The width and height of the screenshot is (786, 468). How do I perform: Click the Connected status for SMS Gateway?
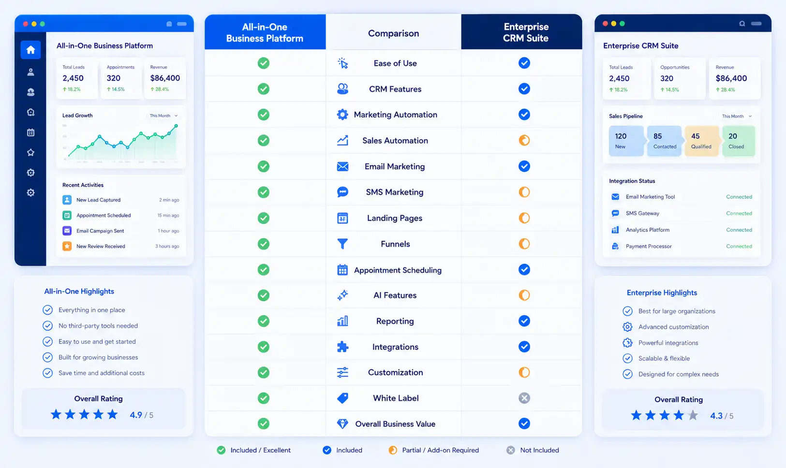coord(739,213)
